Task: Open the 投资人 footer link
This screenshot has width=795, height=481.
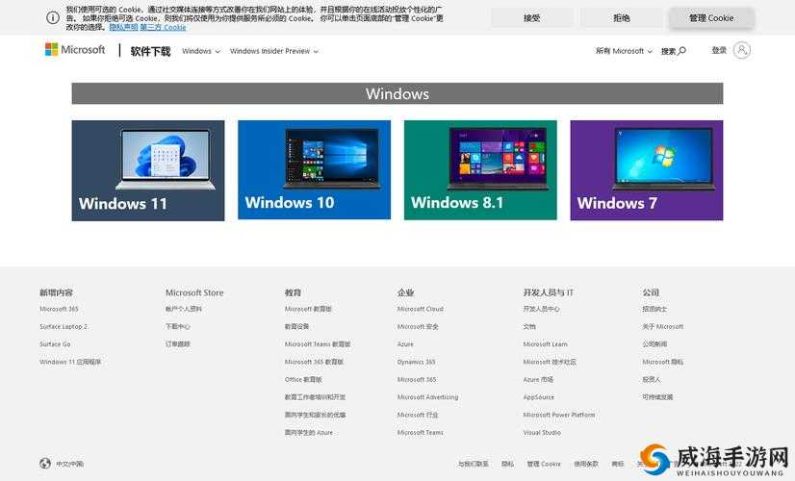Action: (652, 380)
